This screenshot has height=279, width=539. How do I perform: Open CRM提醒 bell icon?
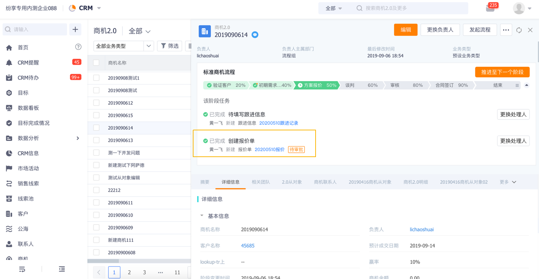coord(9,63)
